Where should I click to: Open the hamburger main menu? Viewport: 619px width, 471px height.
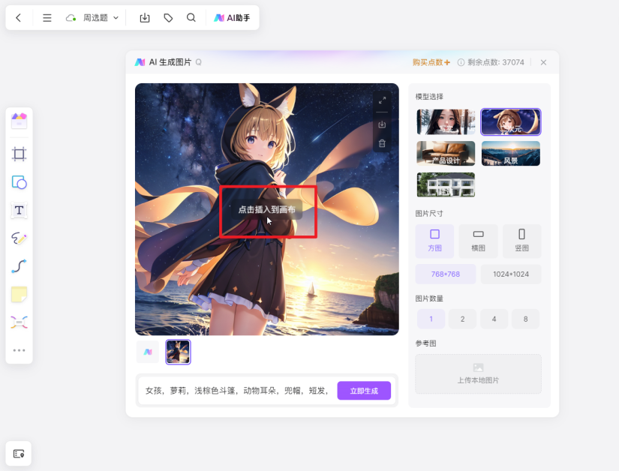(47, 18)
